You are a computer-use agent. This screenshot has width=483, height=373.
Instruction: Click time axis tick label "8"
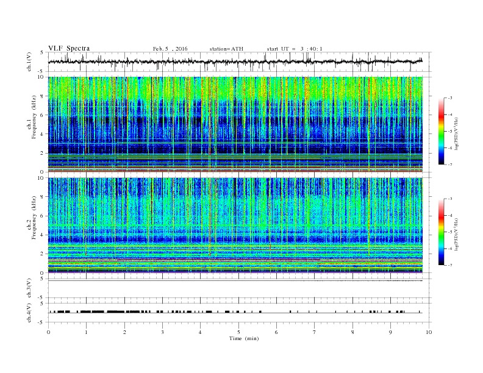point(352,332)
